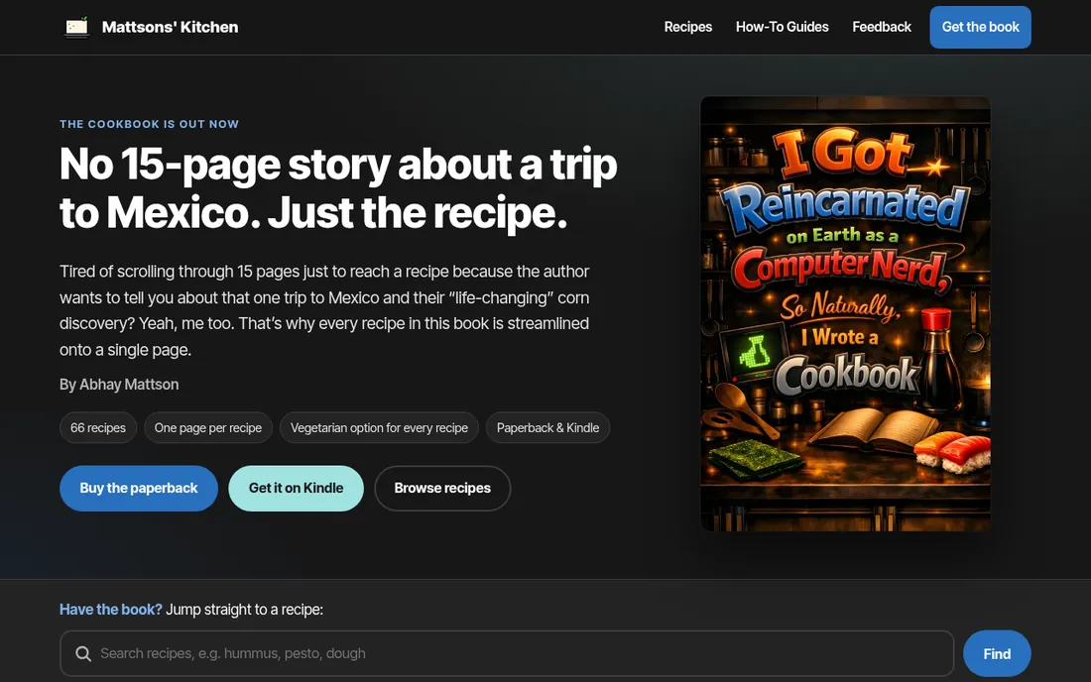
Task: Open the Mattsons' Kitchen home link text
Action: pyautogui.click(x=170, y=27)
